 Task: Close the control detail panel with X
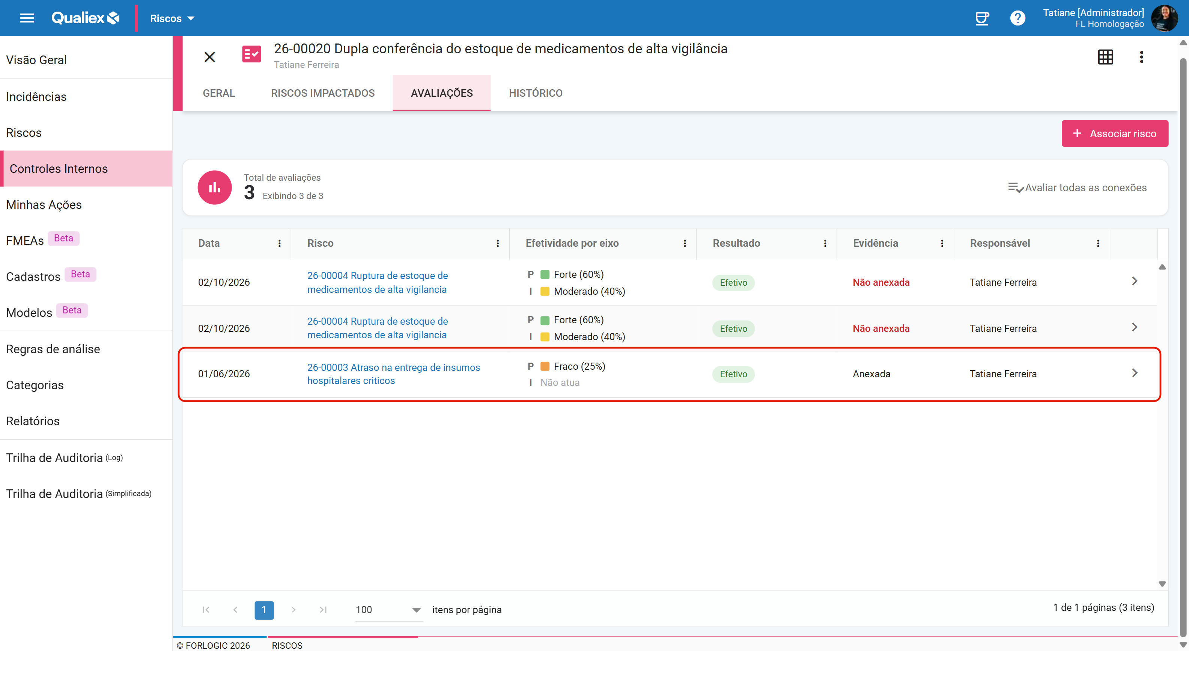pyautogui.click(x=210, y=57)
